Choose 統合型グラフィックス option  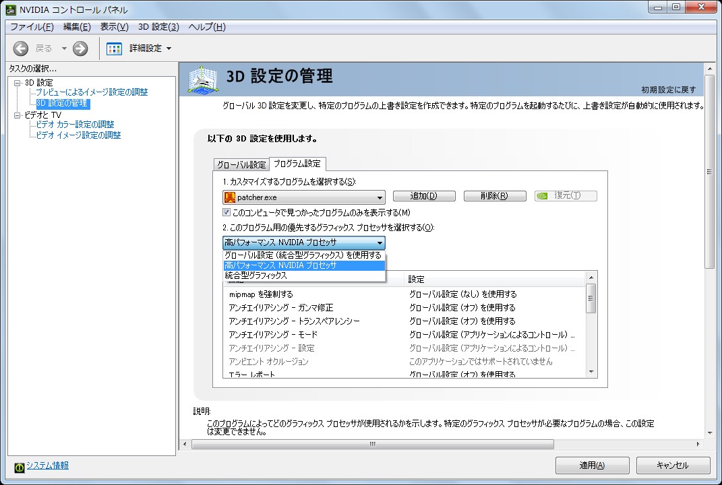pyautogui.click(x=304, y=276)
